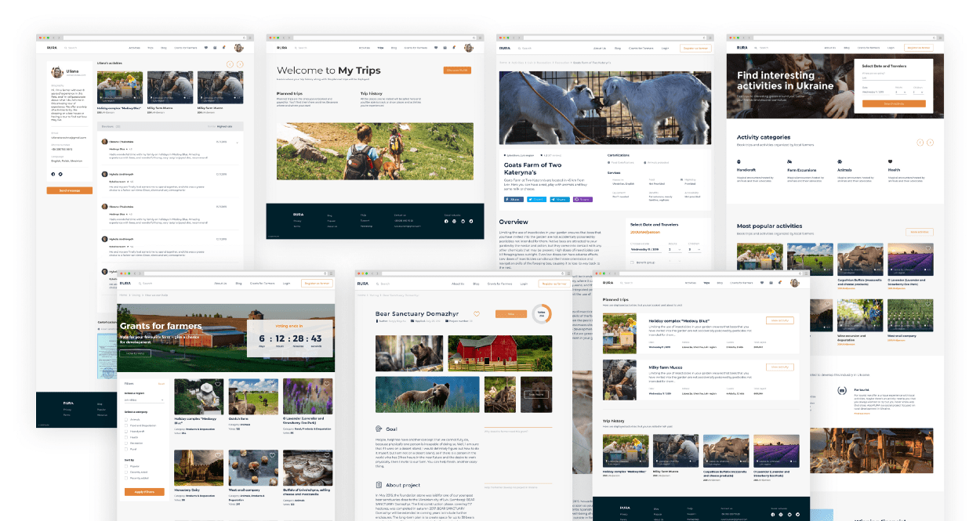The height and width of the screenshot is (521, 980).
Task: Click the Animals paw category icon
Action: [x=840, y=161]
